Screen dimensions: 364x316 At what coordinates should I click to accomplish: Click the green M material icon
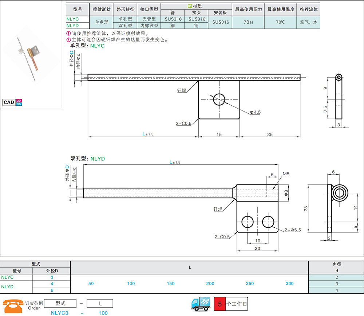(190, 6)
